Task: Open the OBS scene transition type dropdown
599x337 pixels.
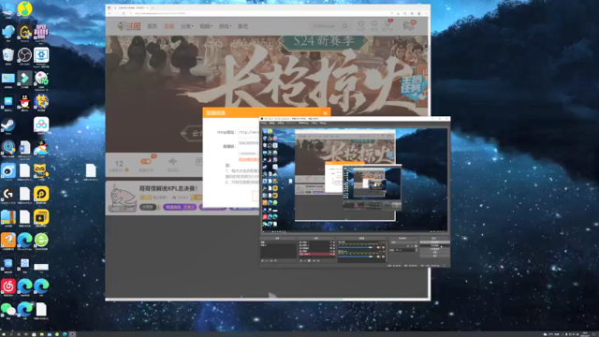Action: [x=403, y=242]
